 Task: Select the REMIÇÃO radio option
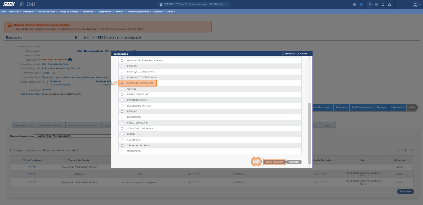122,112
